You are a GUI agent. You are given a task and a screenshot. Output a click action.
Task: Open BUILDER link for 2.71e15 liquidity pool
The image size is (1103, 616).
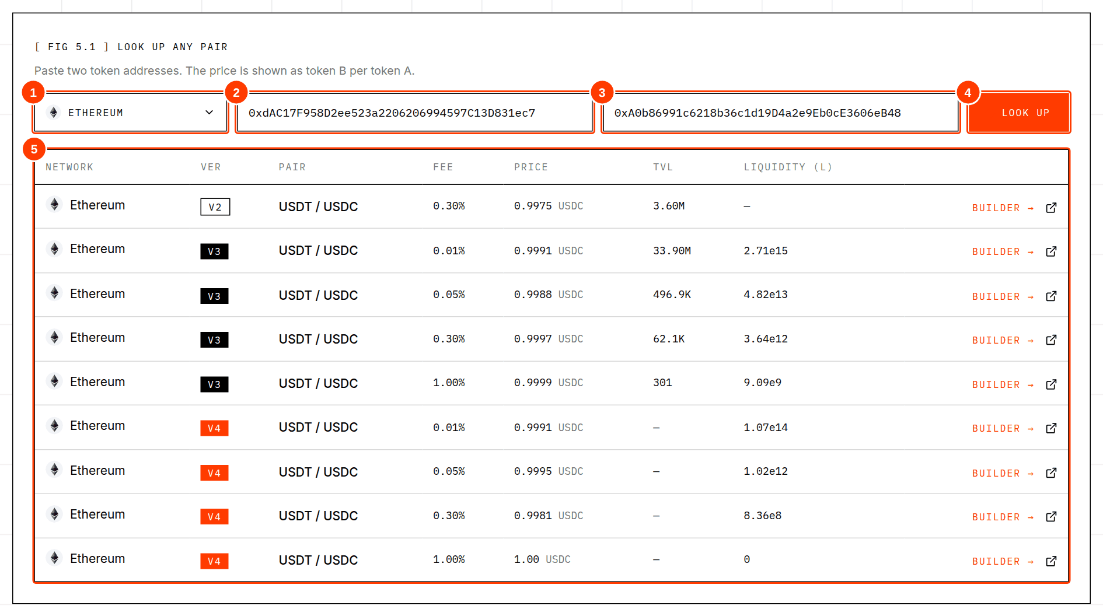click(x=1003, y=251)
